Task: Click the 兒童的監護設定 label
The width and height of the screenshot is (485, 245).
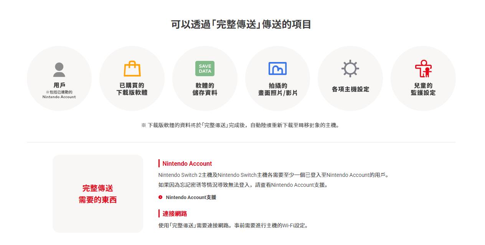Action: [423, 89]
